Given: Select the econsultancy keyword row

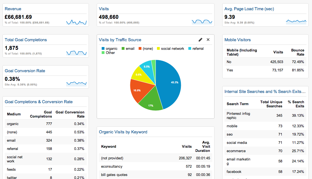Looking at the screenshot, I should (112, 166).
